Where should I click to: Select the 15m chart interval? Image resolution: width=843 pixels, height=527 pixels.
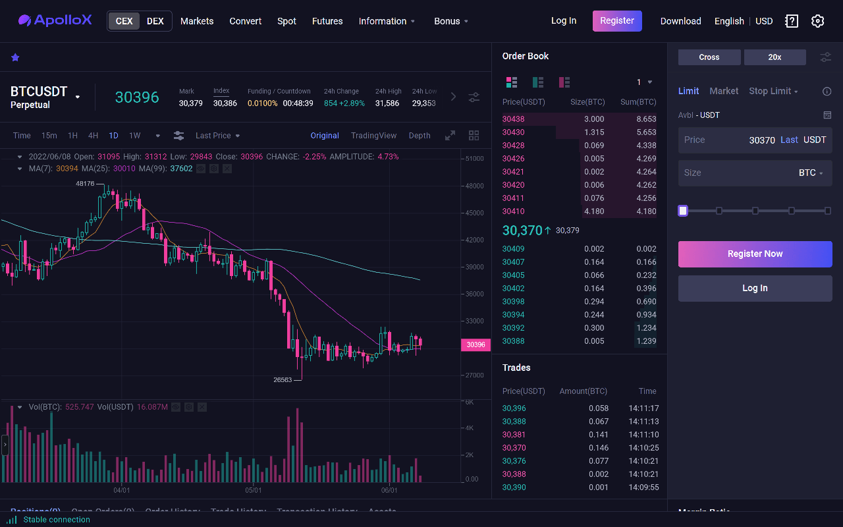click(x=49, y=136)
